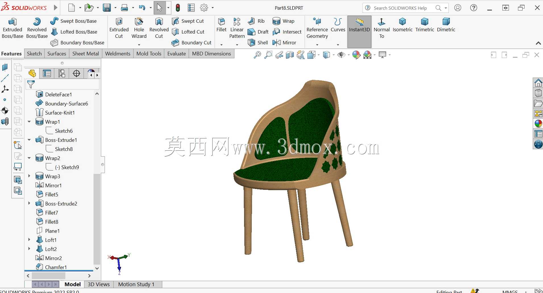The height and width of the screenshot is (293, 543).
Task: Select Boundary Boss/Base
Action: coord(77,43)
